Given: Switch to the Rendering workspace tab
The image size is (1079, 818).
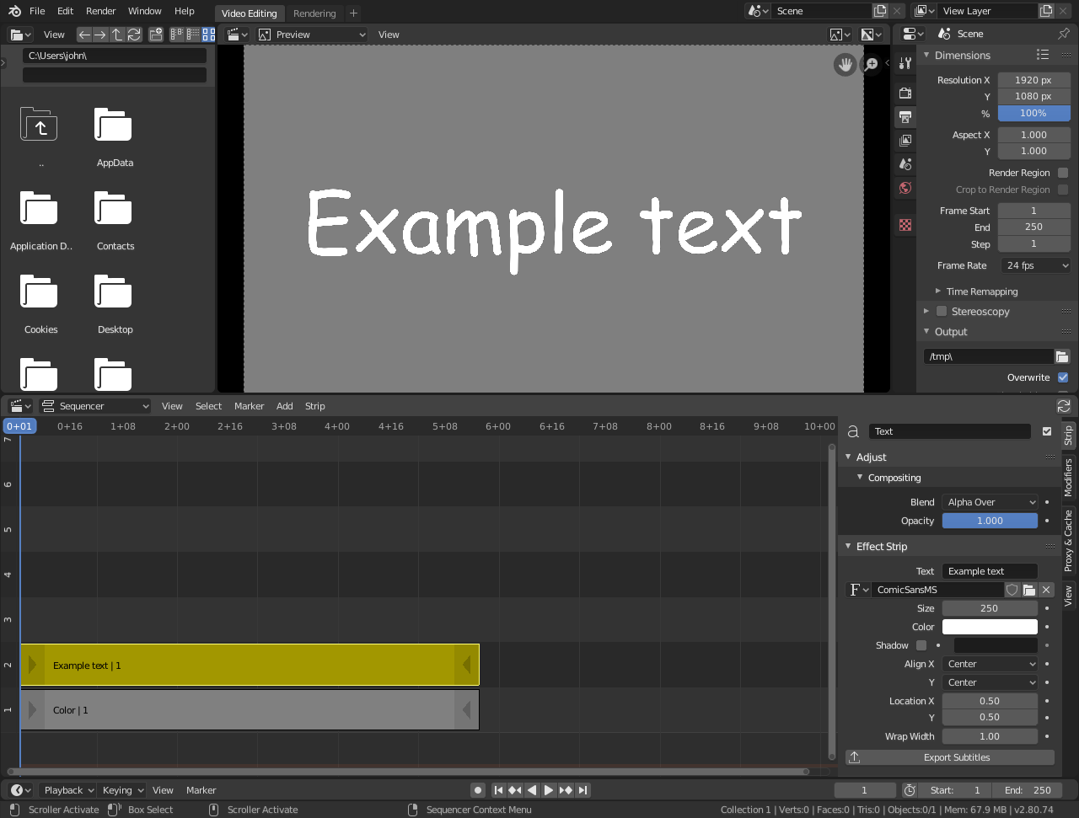Looking at the screenshot, I should 314,13.
